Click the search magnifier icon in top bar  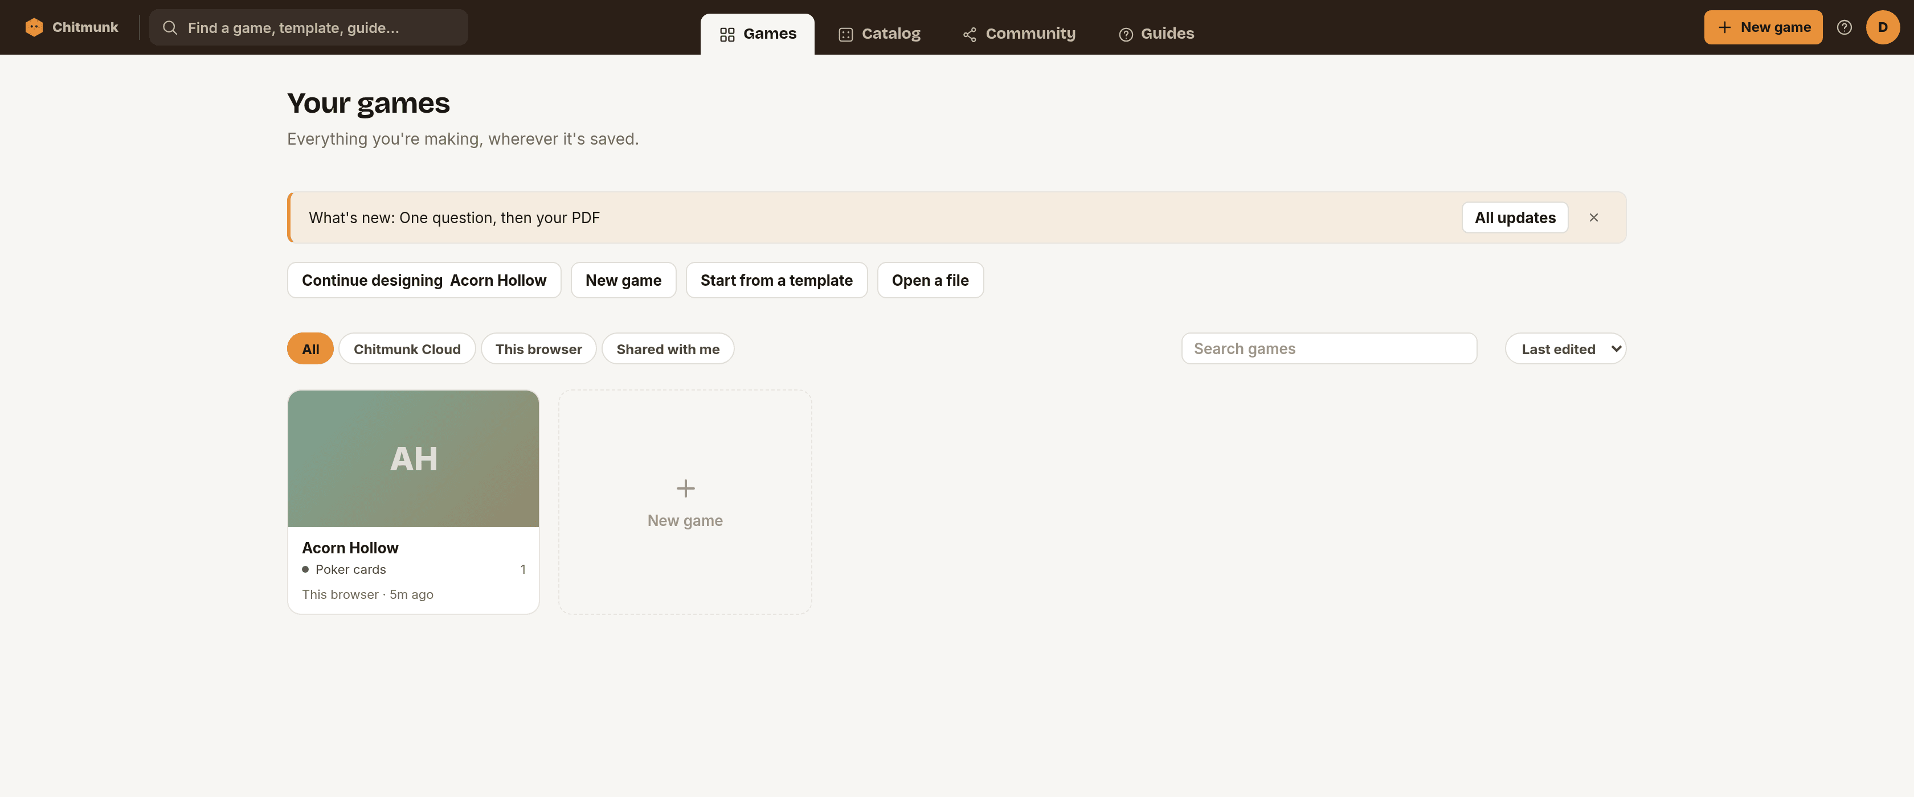pyautogui.click(x=169, y=27)
